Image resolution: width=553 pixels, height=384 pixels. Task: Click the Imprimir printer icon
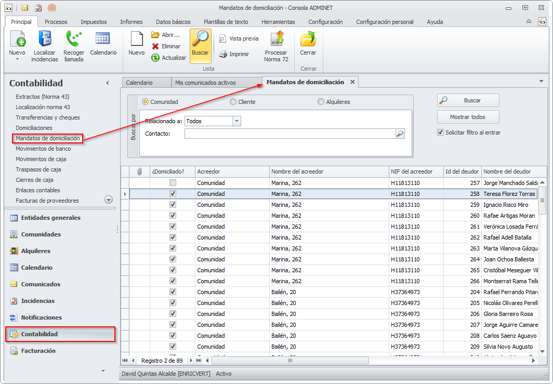pos(223,54)
